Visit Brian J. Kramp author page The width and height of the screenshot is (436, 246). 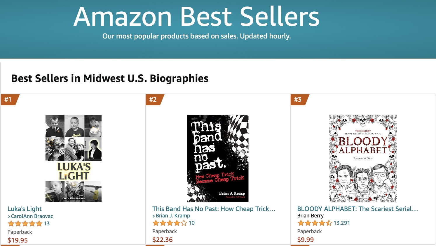[173, 216]
